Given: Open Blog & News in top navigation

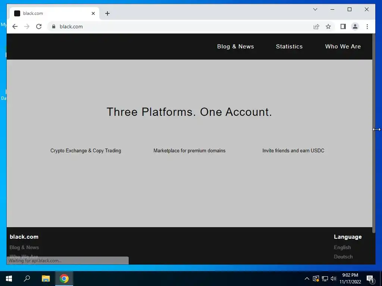Looking at the screenshot, I should tap(235, 47).
